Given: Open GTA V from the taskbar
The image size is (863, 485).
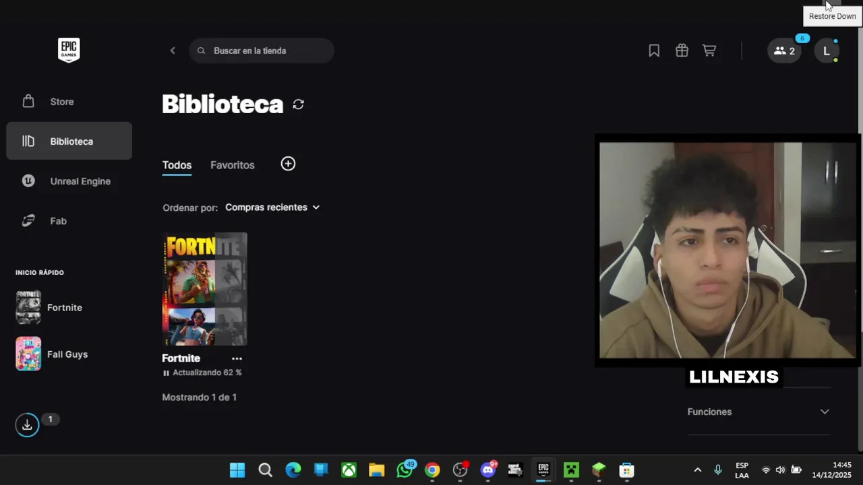Looking at the screenshot, I should tap(516, 470).
